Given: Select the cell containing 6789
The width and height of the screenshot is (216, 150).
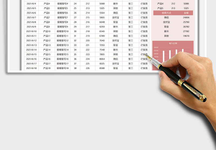Looking at the screenshot, I should pos(102,36).
